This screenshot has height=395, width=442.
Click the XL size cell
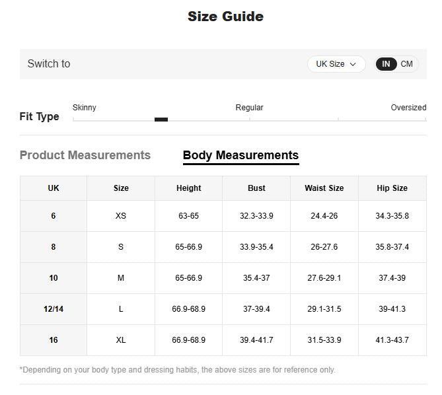click(121, 340)
